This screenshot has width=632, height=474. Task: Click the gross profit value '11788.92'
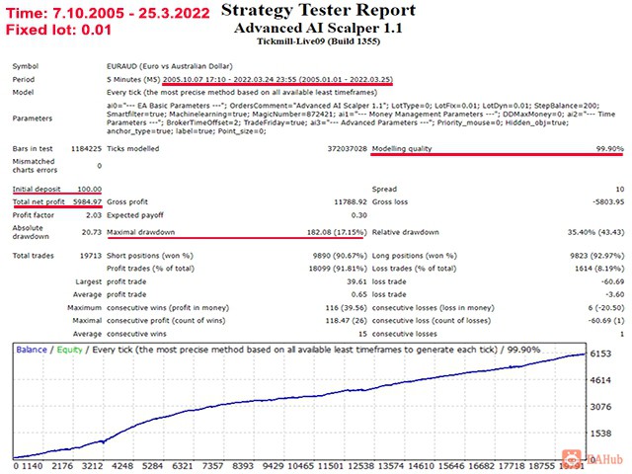[351, 201]
